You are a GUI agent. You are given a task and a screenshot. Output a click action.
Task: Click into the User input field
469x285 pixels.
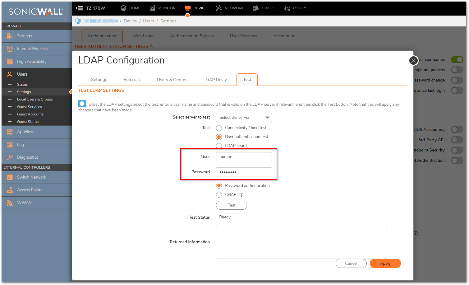coord(244,157)
